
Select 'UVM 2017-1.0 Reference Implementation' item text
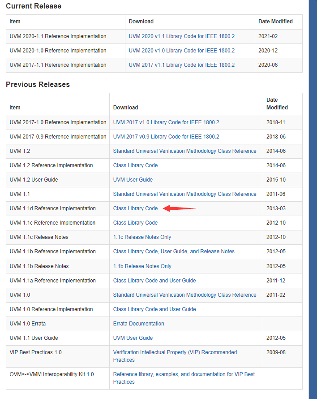click(58, 122)
